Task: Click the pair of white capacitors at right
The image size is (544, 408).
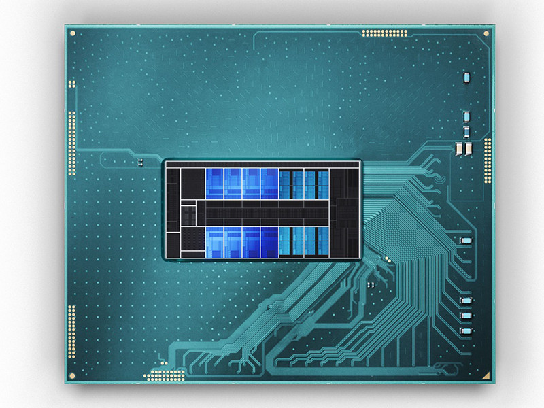Action: click(x=463, y=148)
